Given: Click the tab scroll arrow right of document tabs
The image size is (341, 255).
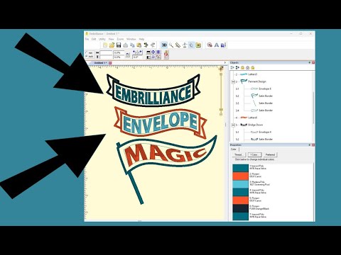Looking at the screenshot, I should pos(225,63).
